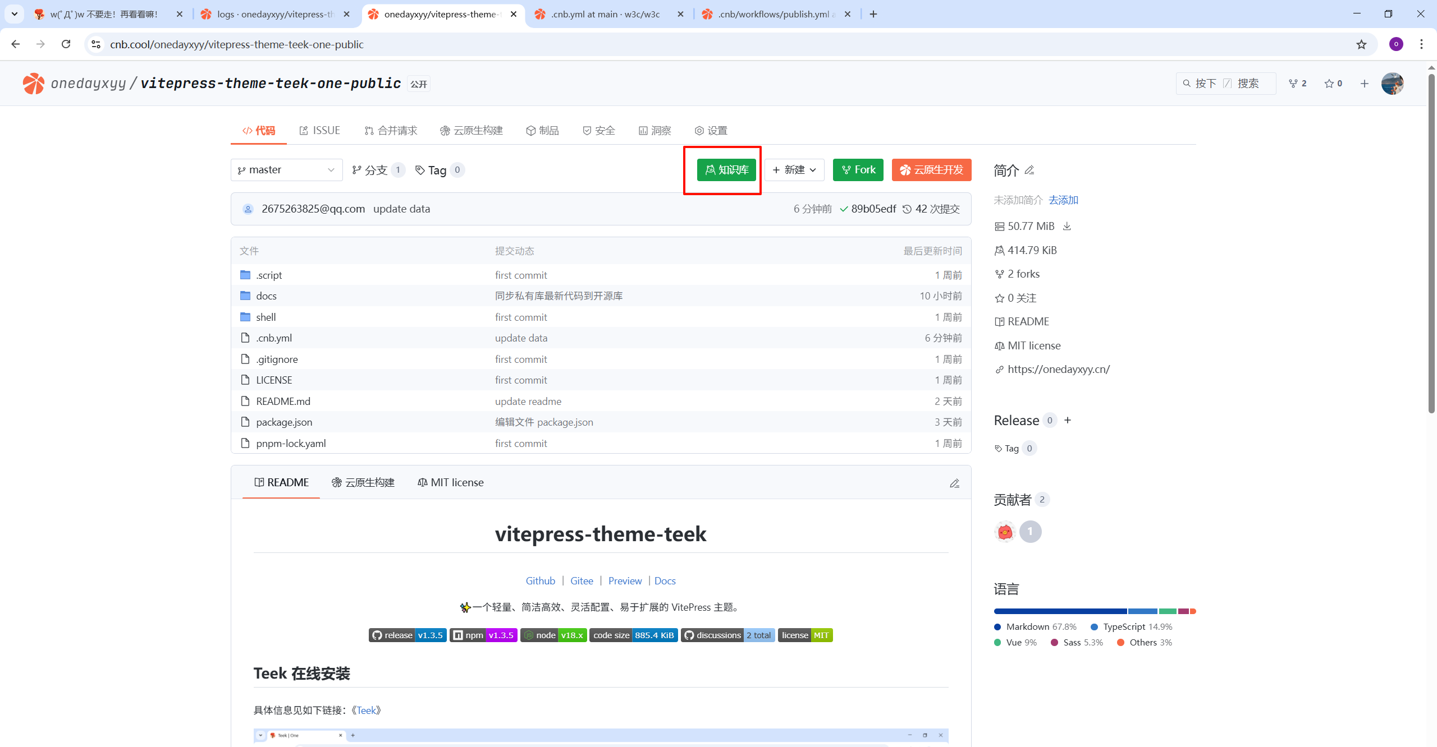View branches via 分支 link
The image size is (1437, 747).
(378, 170)
